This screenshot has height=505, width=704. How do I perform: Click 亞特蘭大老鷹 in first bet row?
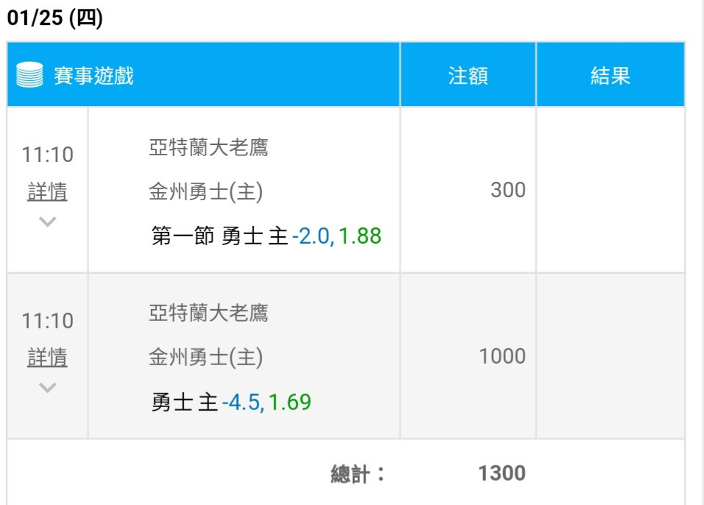tap(208, 147)
